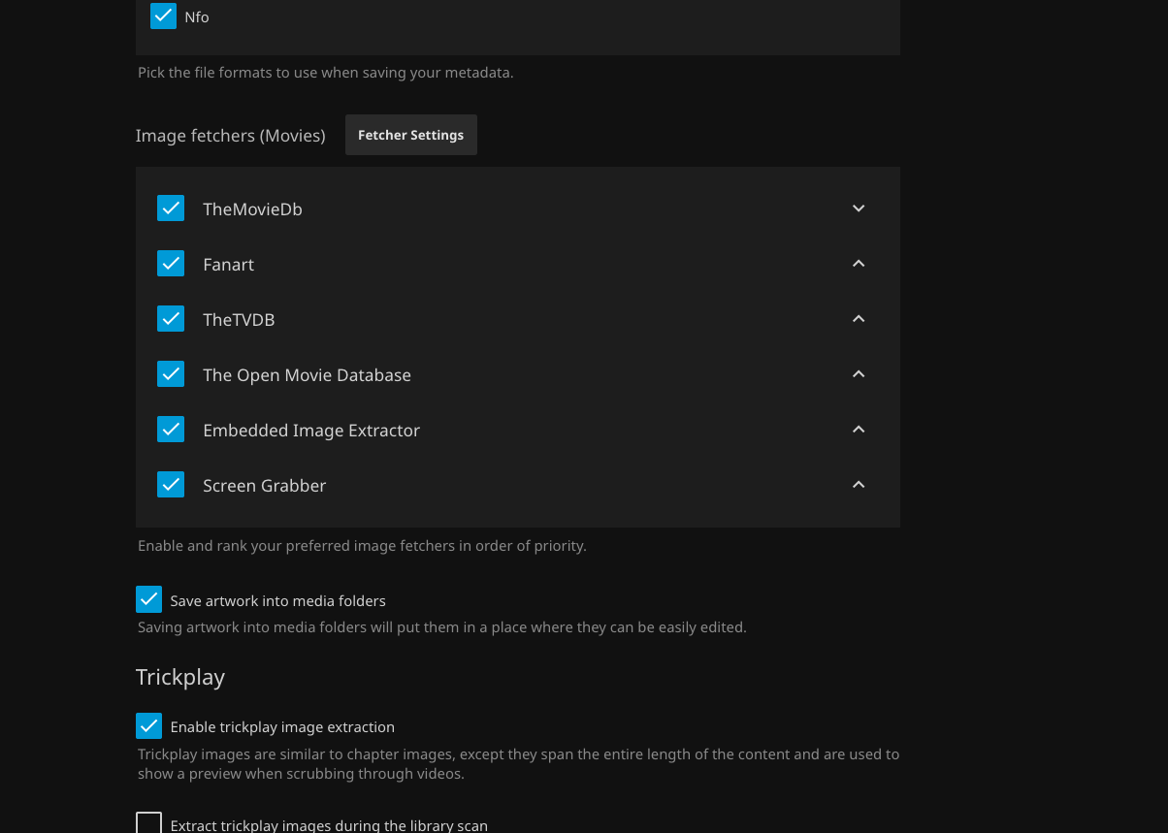This screenshot has width=1168, height=833.
Task: Click the up arrow beside TheTVDB
Action: [859, 319]
